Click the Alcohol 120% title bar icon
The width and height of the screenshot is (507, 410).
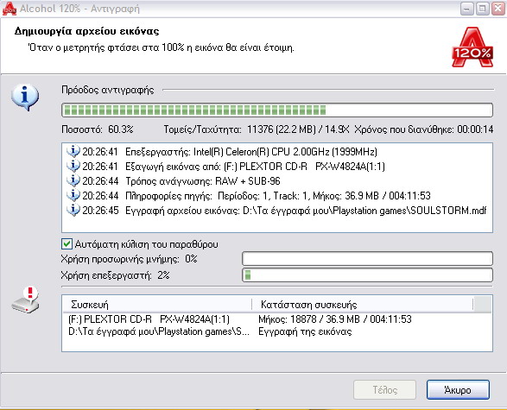click(x=9, y=9)
